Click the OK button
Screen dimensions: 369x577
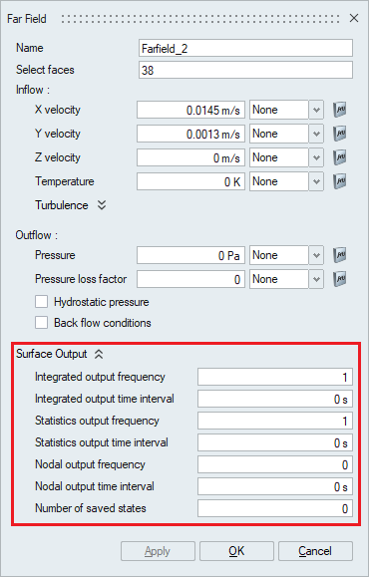click(x=236, y=551)
